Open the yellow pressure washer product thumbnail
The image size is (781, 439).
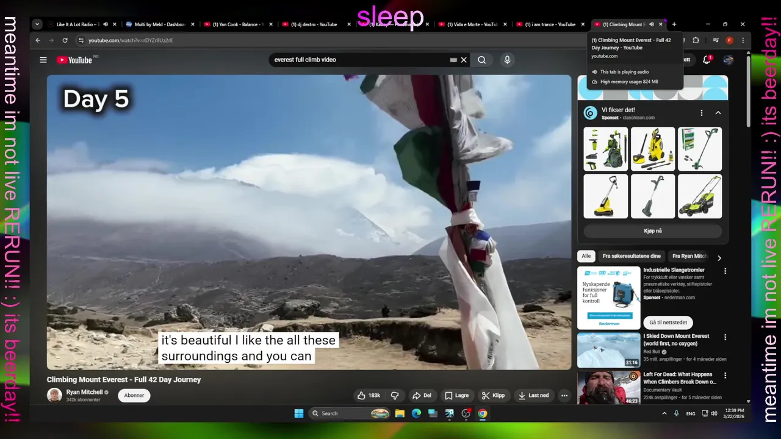[x=653, y=149]
